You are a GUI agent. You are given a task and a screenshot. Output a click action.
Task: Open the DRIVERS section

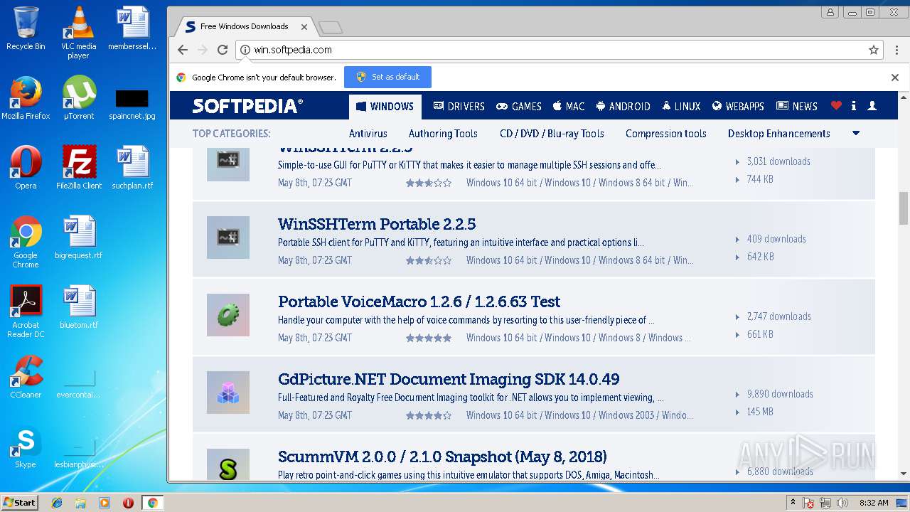click(x=459, y=107)
